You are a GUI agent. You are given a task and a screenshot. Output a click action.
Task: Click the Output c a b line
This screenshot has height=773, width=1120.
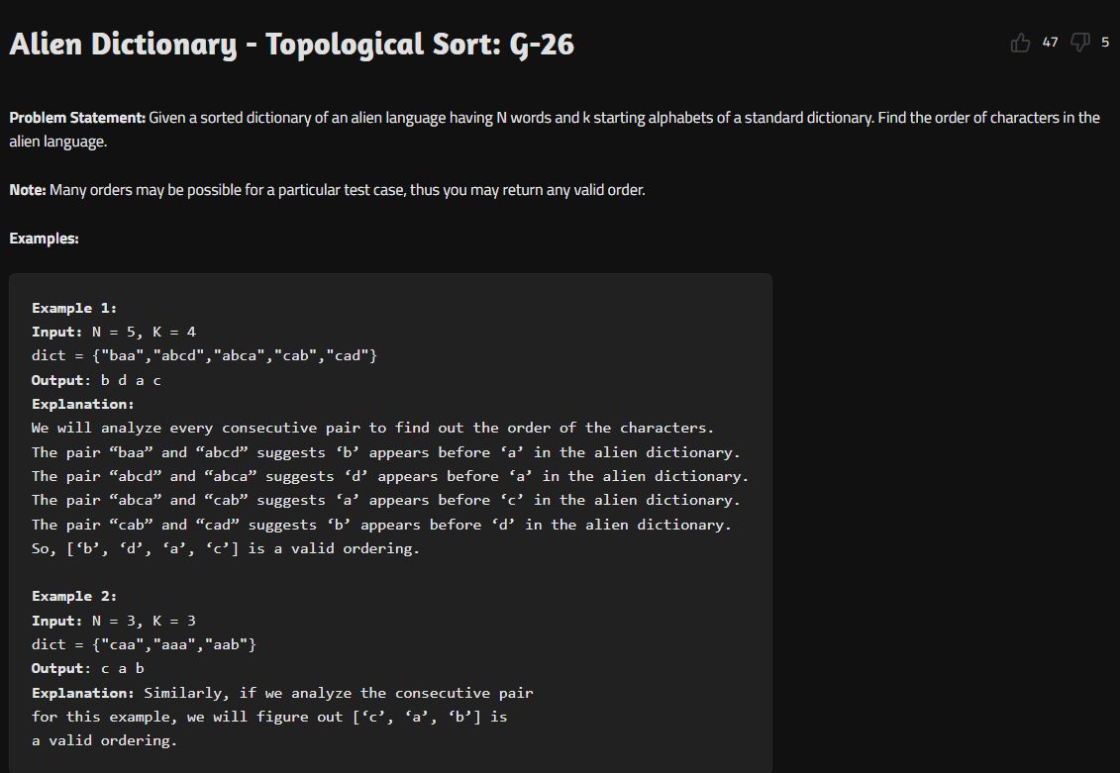coord(88,669)
